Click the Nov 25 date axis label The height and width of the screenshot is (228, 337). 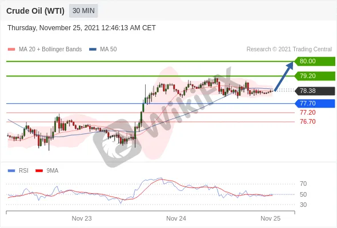(x=270, y=218)
